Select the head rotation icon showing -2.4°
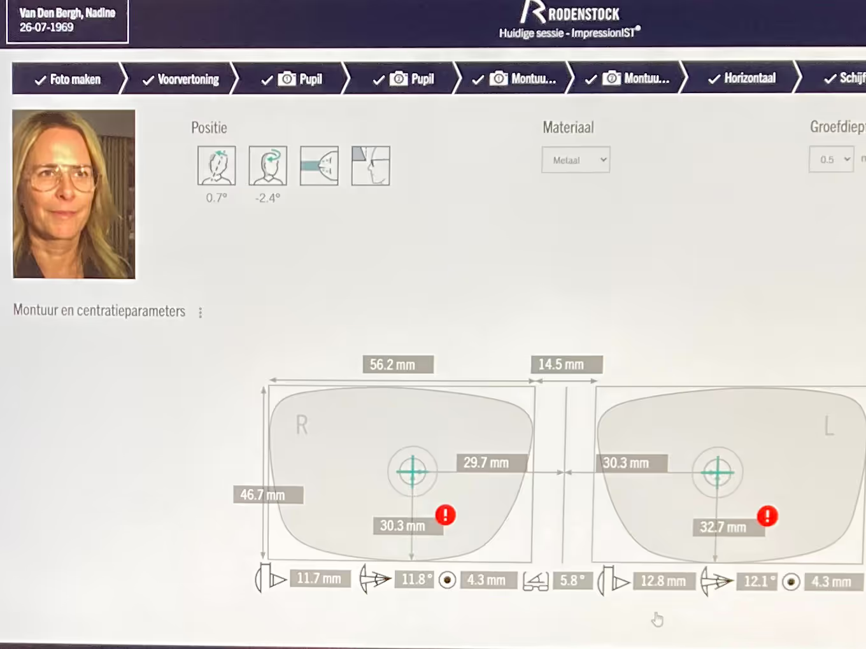 click(268, 166)
